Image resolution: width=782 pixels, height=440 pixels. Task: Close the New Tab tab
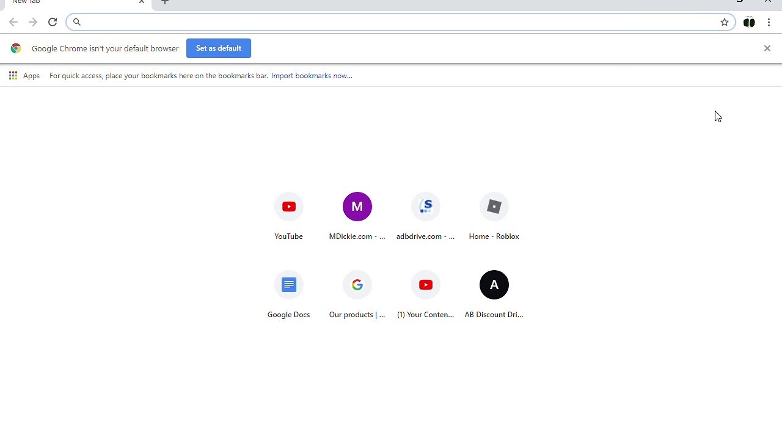(142, 2)
